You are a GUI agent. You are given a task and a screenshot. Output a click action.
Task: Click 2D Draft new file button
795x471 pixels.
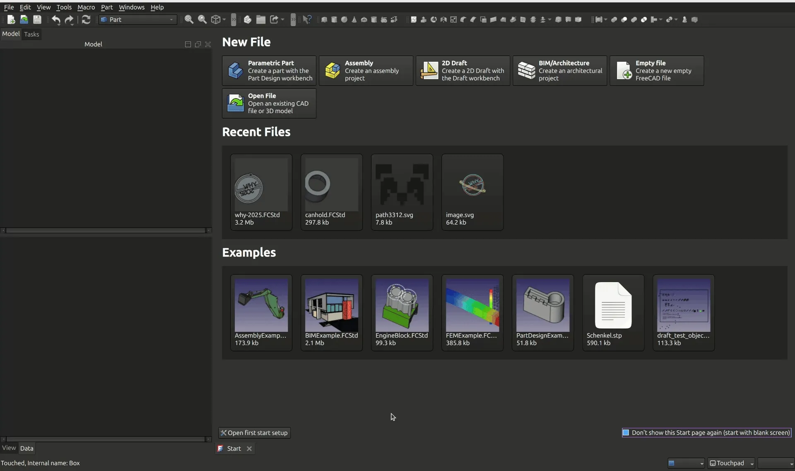point(463,70)
